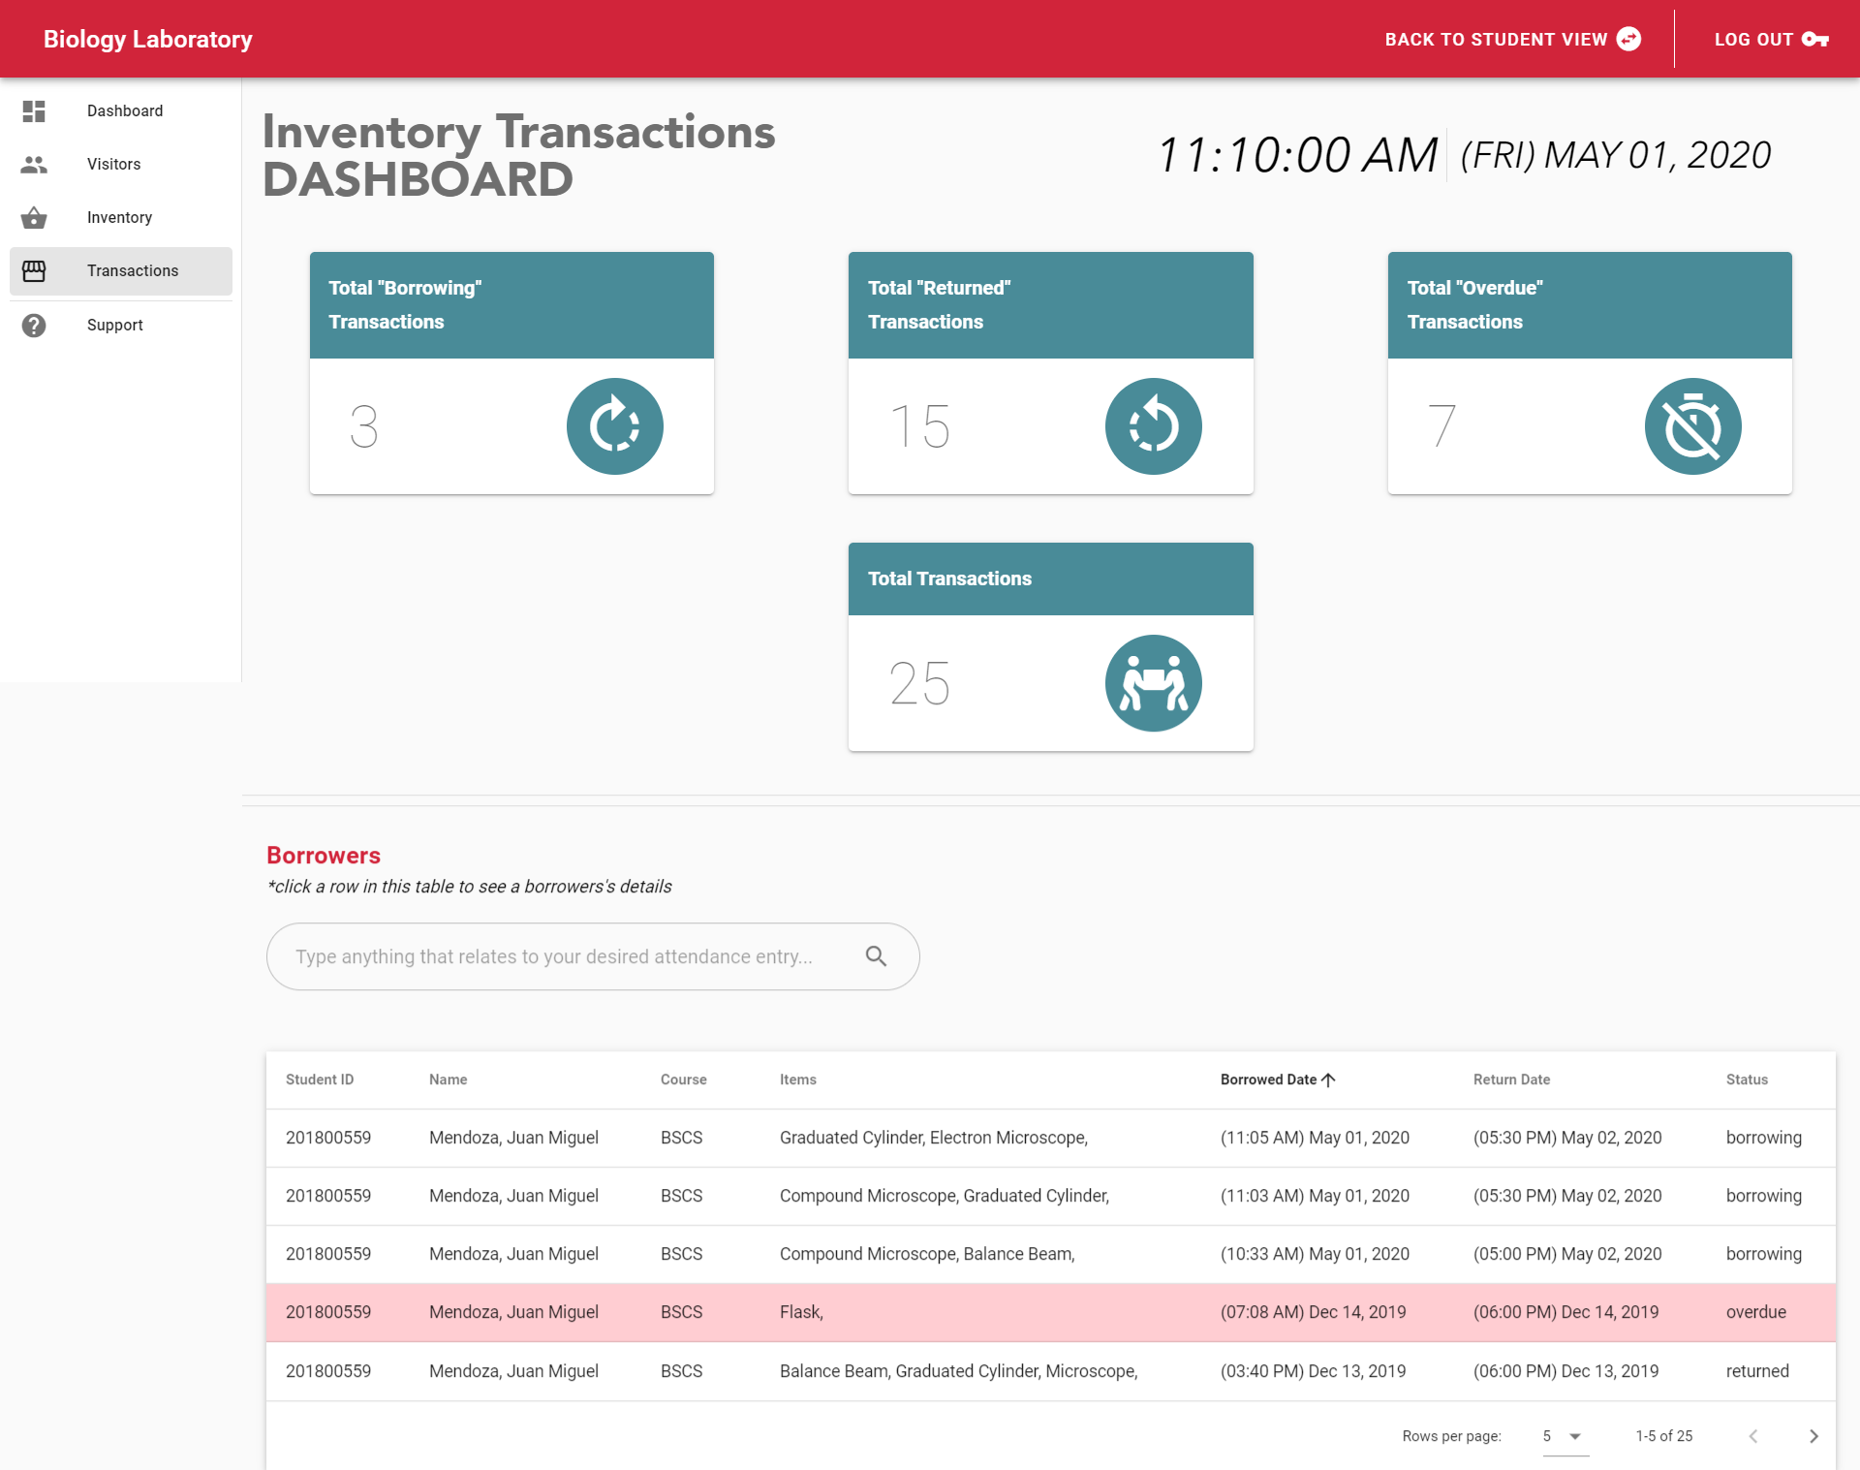Click the search magnifier icon
The width and height of the screenshot is (1860, 1470).
[x=876, y=956]
